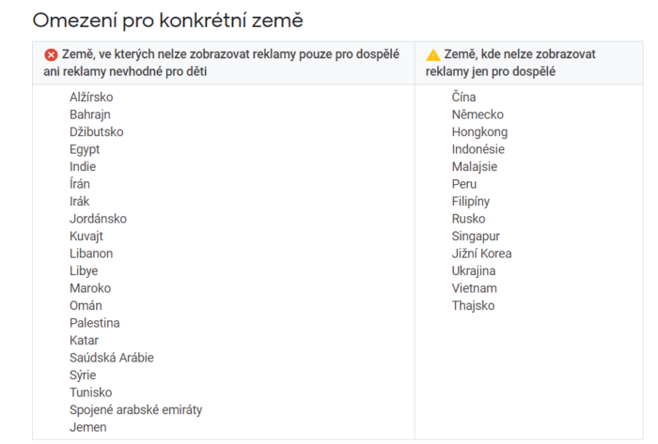Viewport: 658px width, 444px height.
Task: Click on Jemen at list bottom
Action: (x=88, y=427)
